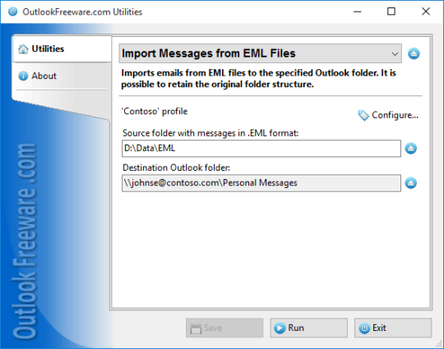The height and width of the screenshot is (349, 444).
Task: Click the utility description text
Action: 258,79
